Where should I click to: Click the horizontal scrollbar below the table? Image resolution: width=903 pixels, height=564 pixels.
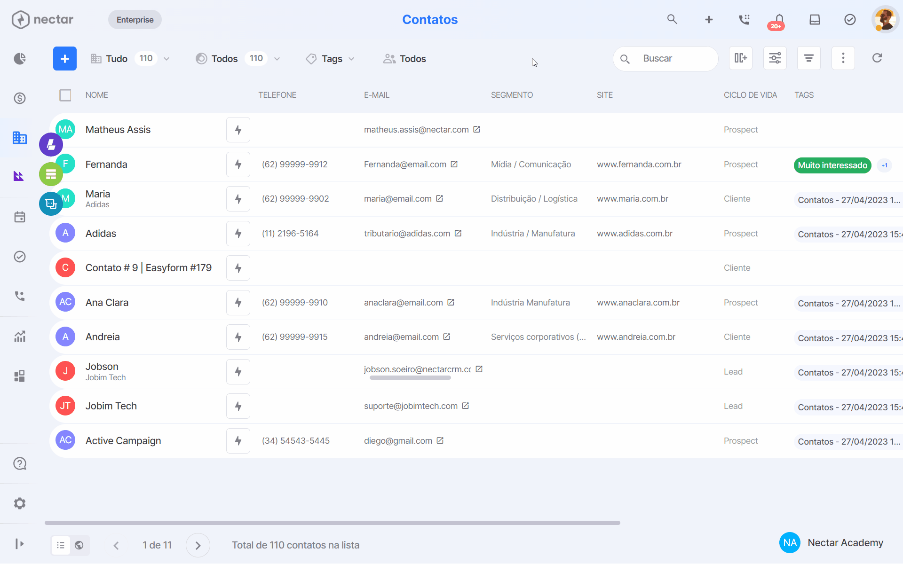pos(333,523)
